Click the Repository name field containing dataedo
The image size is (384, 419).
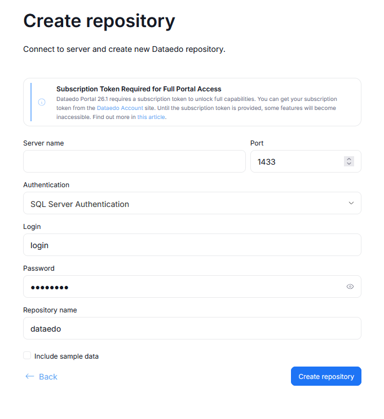[x=192, y=328]
